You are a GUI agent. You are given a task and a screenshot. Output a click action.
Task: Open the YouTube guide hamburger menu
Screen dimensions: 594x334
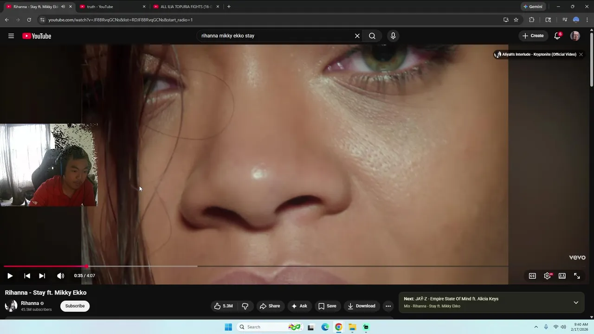(x=11, y=36)
